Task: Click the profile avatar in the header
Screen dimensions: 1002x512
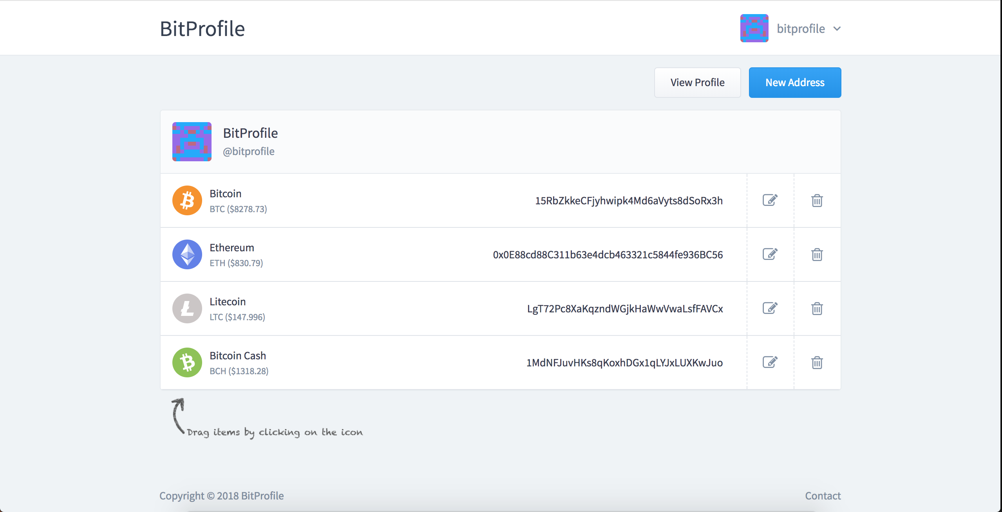Action: click(x=754, y=28)
